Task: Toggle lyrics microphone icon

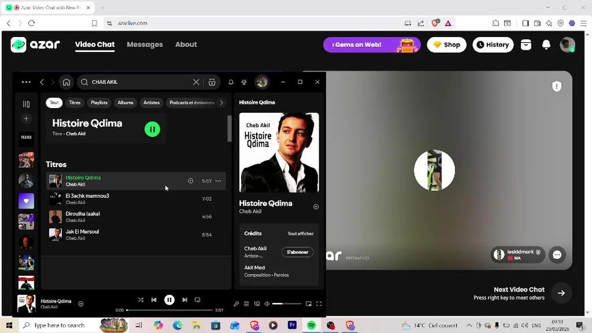Action: coord(236,304)
